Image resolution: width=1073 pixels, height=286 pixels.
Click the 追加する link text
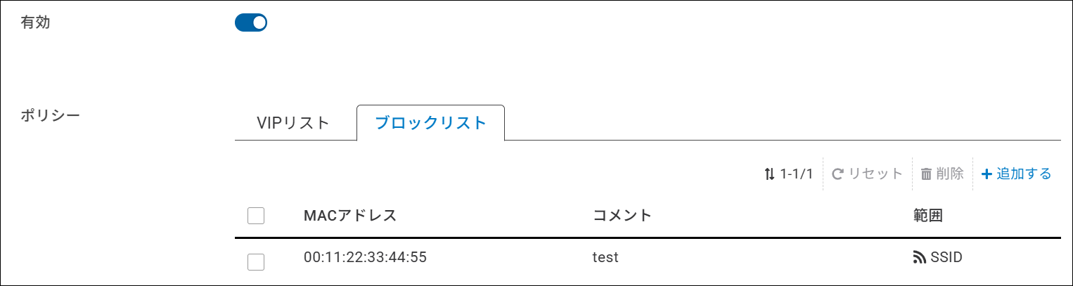point(1024,174)
